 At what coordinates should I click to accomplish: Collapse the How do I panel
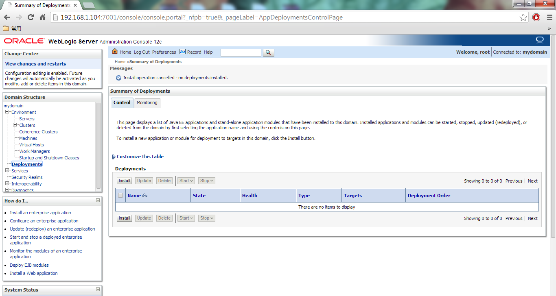point(98,200)
